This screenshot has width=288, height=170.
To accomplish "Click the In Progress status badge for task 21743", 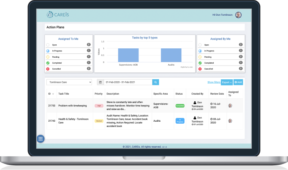I will [x=180, y=121].
